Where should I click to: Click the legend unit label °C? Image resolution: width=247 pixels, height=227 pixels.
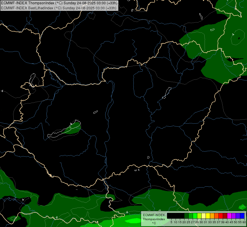(x=154, y=223)
